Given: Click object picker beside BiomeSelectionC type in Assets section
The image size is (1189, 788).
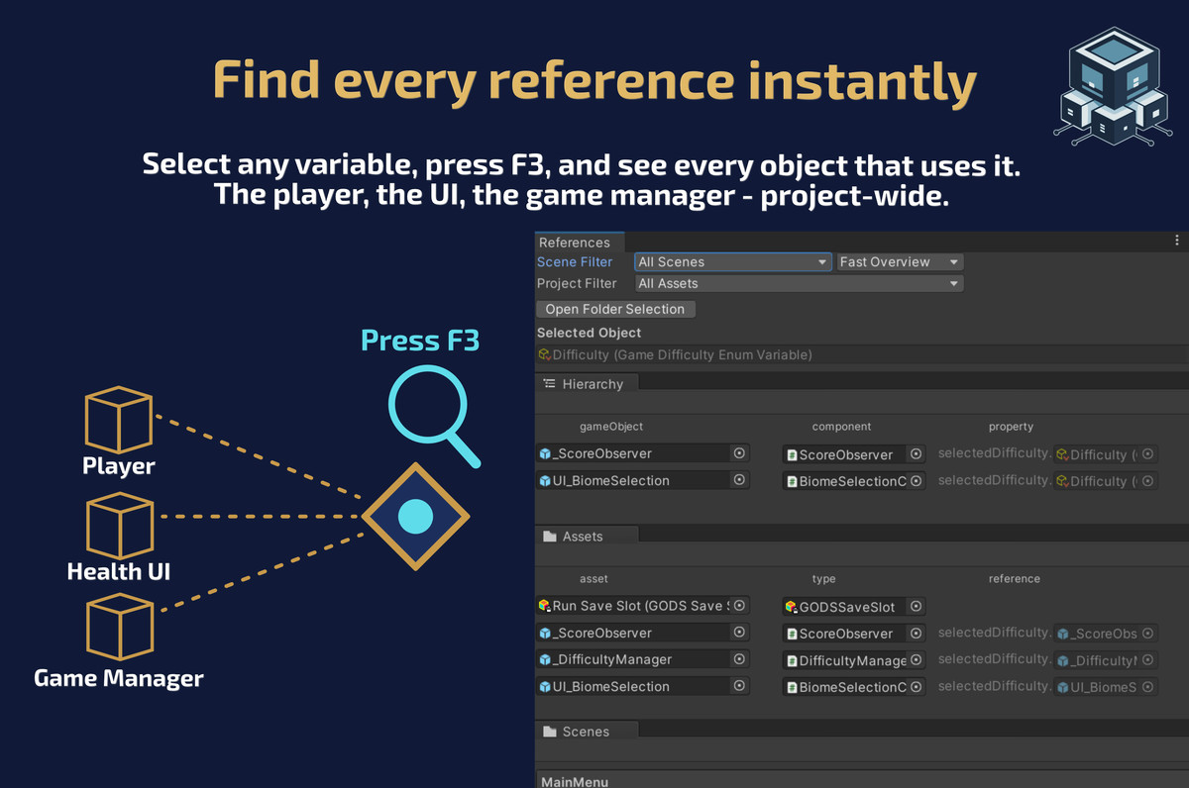Looking at the screenshot, I should click(917, 687).
